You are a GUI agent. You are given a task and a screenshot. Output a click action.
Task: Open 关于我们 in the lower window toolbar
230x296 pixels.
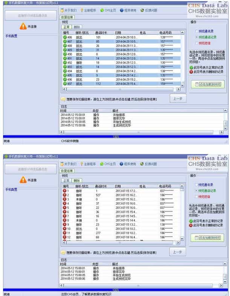pos(69,164)
